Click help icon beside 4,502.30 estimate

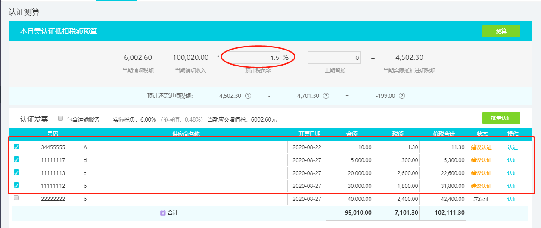tap(248, 96)
